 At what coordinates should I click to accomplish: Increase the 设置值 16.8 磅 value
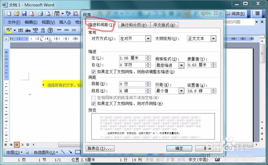click(x=213, y=90)
